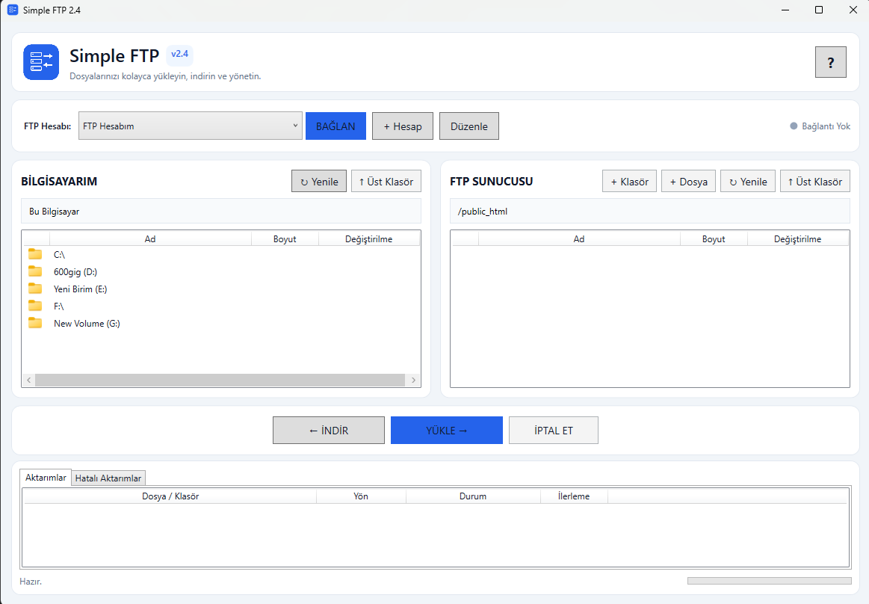Switch to the Aktarımlar tab
This screenshot has width=869, height=604.
tap(46, 478)
